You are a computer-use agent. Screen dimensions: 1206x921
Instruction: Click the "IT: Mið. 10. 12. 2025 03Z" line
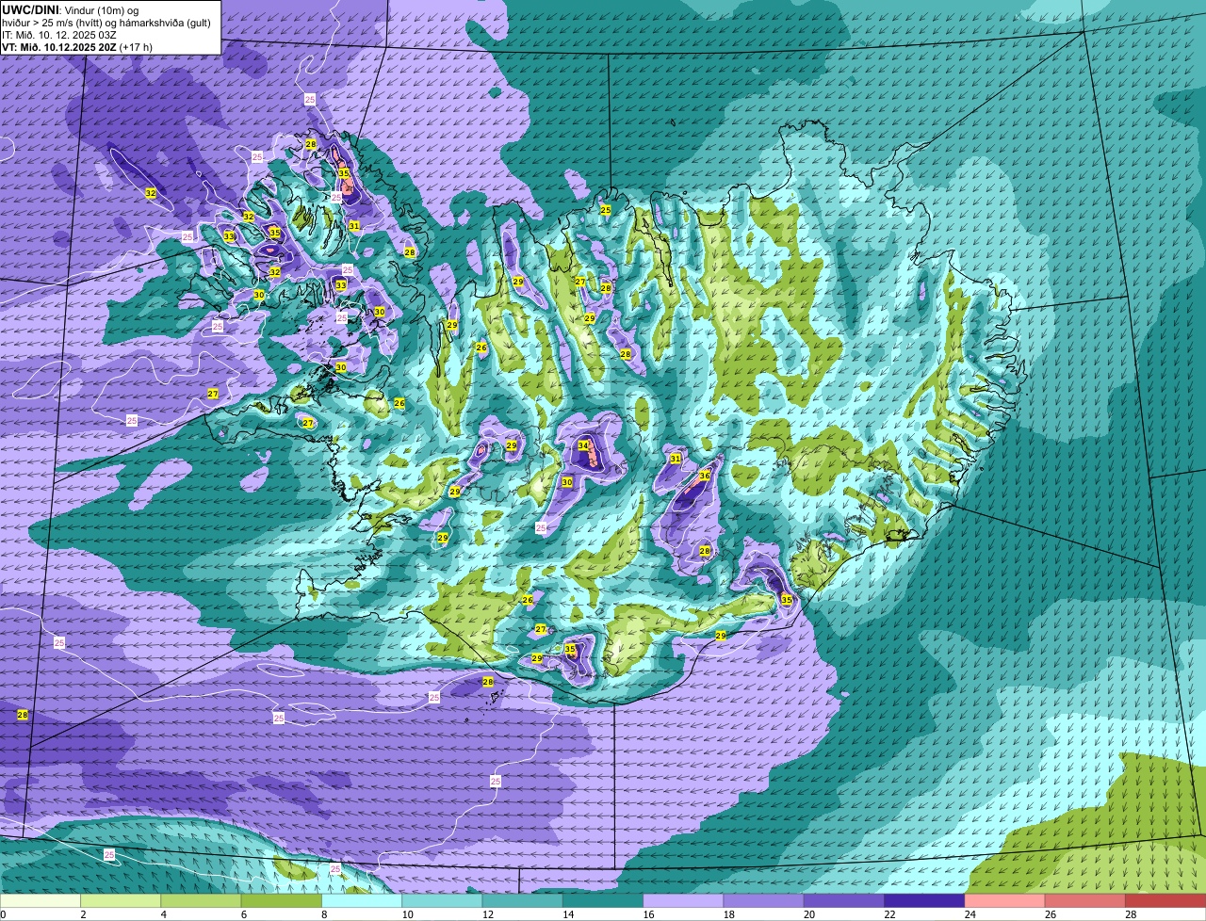pyautogui.click(x=59, y=35)
